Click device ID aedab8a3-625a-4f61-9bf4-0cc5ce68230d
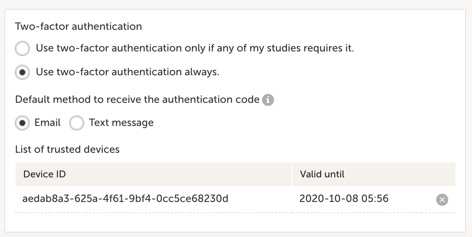The height and width of the screenshot is (237, 472). (x=125, y=199)
